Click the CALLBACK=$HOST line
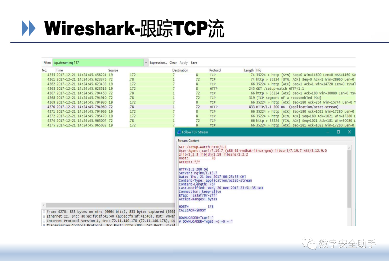The image size is (389, 261). click(192, 210)
